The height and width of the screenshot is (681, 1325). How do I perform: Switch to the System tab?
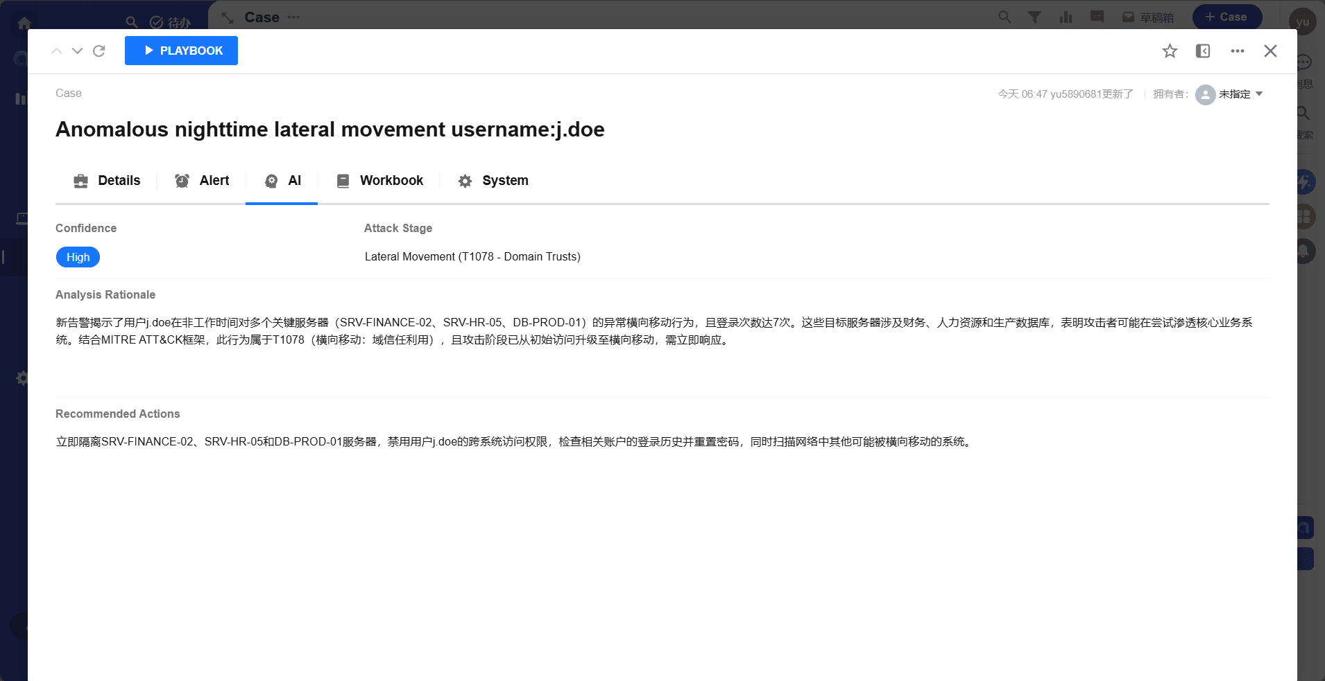tap(493, 181)
